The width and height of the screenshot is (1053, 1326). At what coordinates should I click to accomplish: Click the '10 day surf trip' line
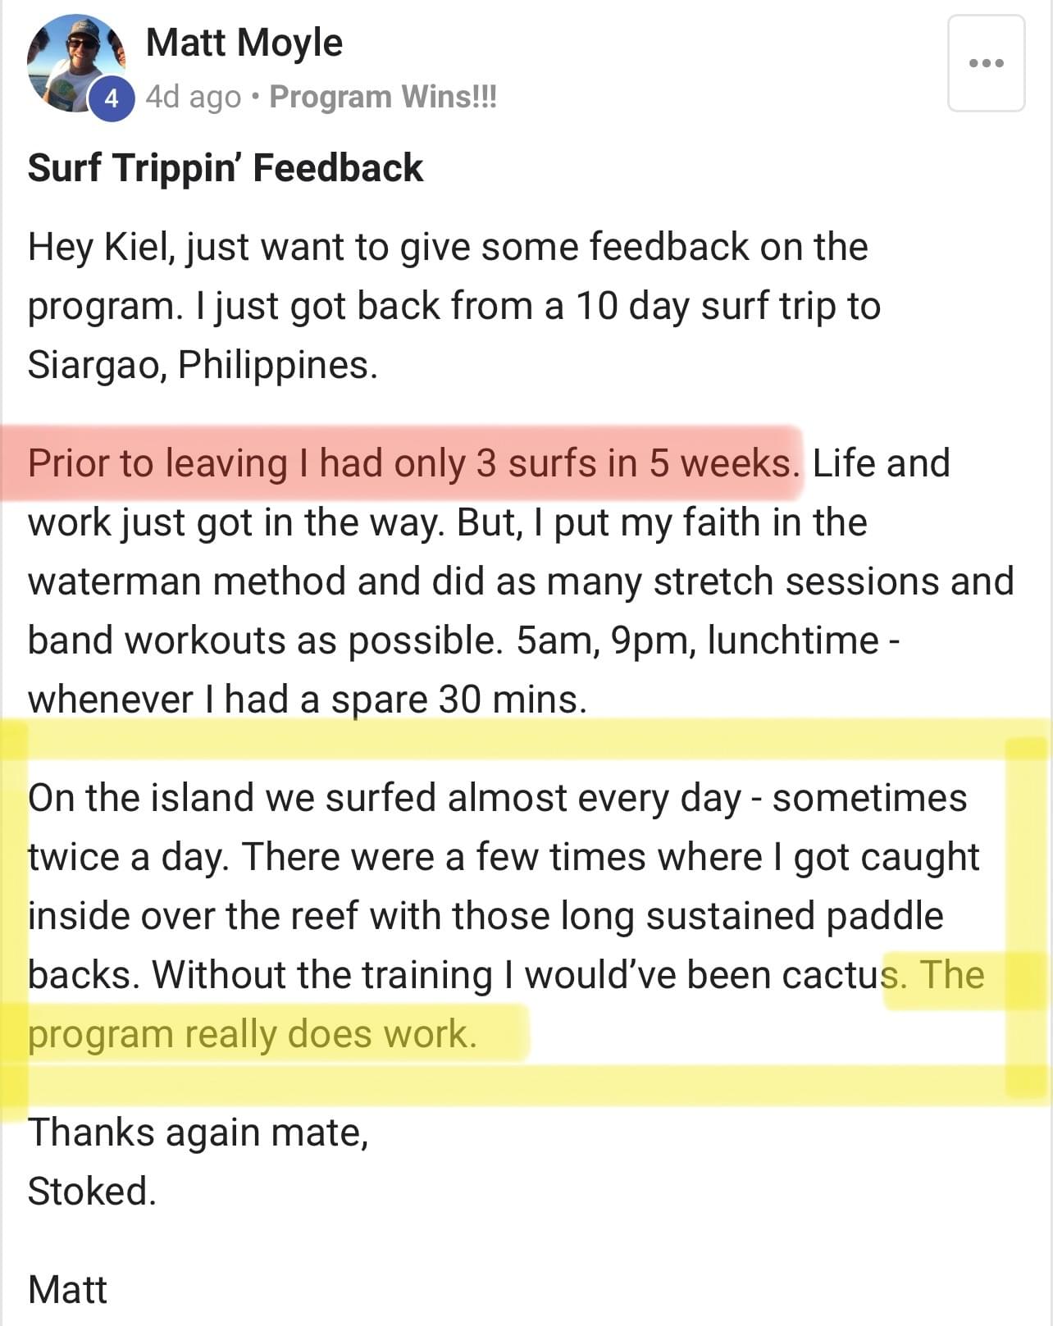[x=454, y=306]
